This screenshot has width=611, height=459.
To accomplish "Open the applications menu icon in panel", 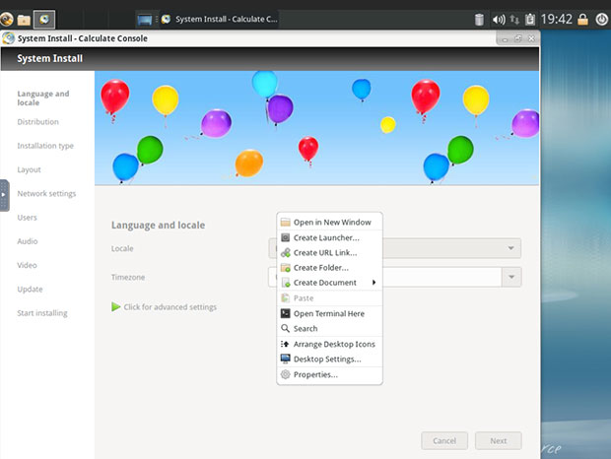I will click(x=6, y=19).
